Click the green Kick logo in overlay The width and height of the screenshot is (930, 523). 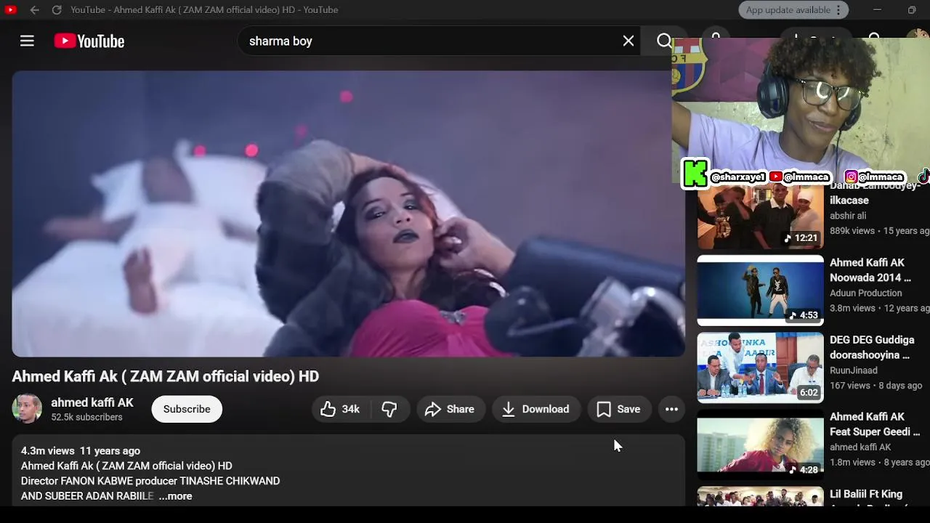click(695, 174)
